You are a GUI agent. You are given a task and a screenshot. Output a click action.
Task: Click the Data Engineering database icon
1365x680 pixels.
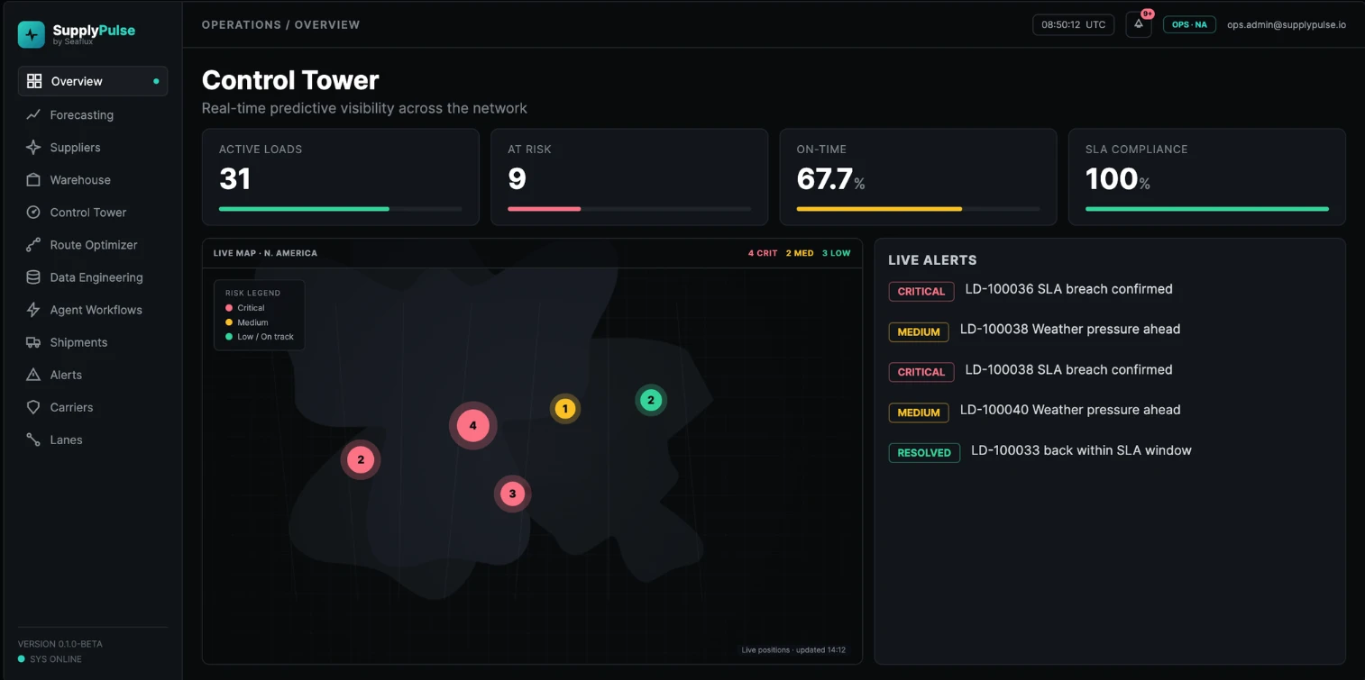point(33,277)
